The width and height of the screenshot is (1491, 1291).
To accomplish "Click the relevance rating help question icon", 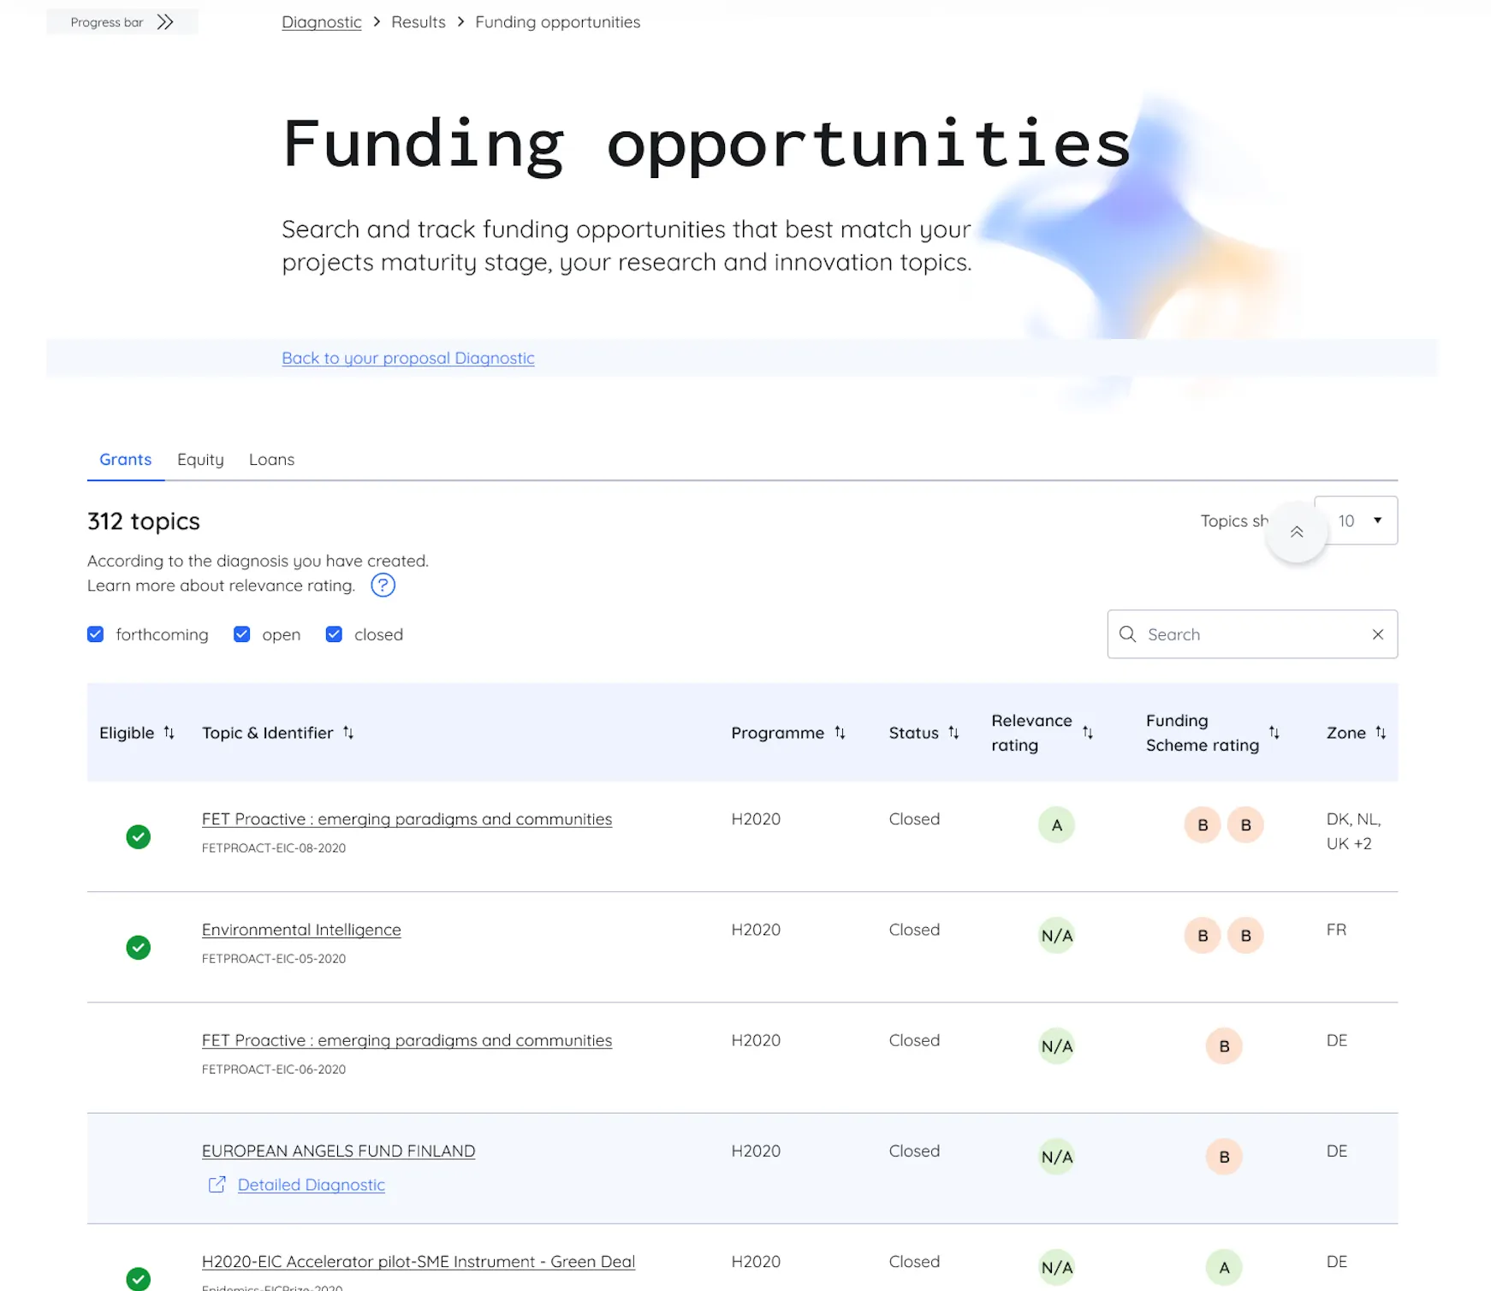I will click(383, 586).
